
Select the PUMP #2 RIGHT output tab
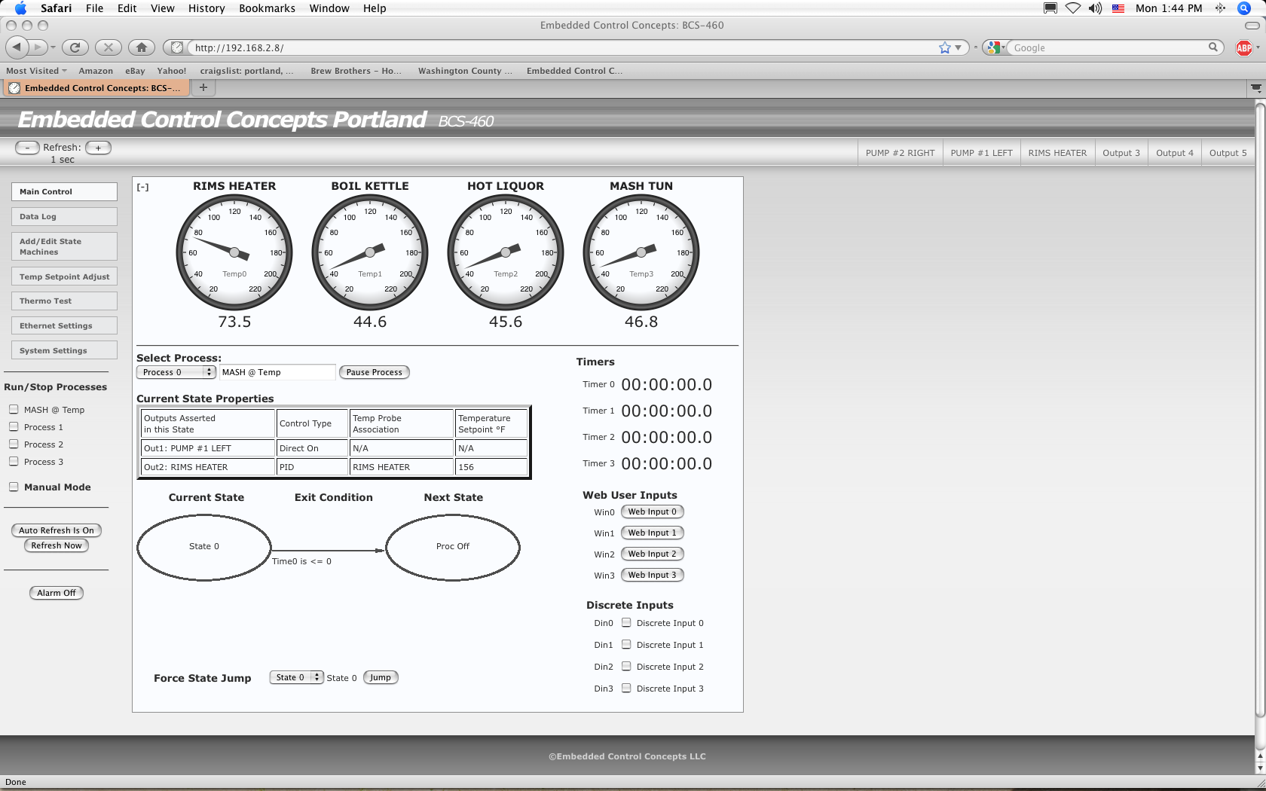[x=900, y=153]
